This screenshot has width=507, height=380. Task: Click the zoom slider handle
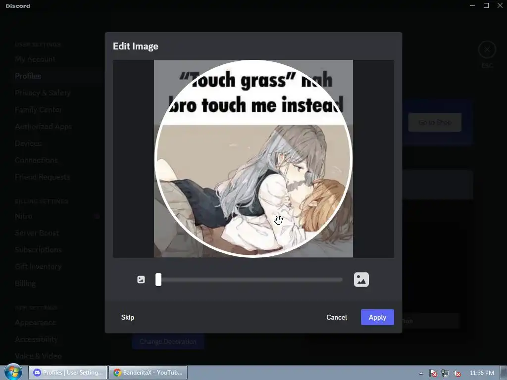click(x=158, y=280)
